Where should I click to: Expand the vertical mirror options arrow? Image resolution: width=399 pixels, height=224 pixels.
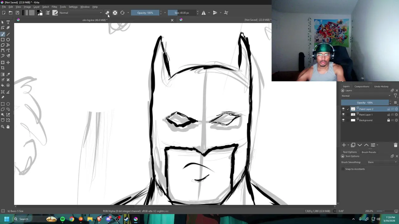click(x=220, y=13)
